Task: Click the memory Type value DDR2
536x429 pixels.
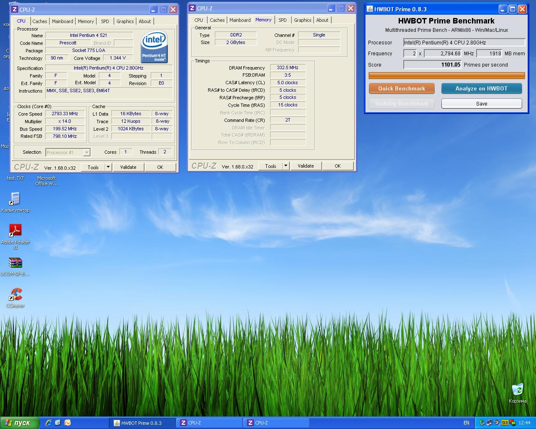Action: [x=236, y=35]
